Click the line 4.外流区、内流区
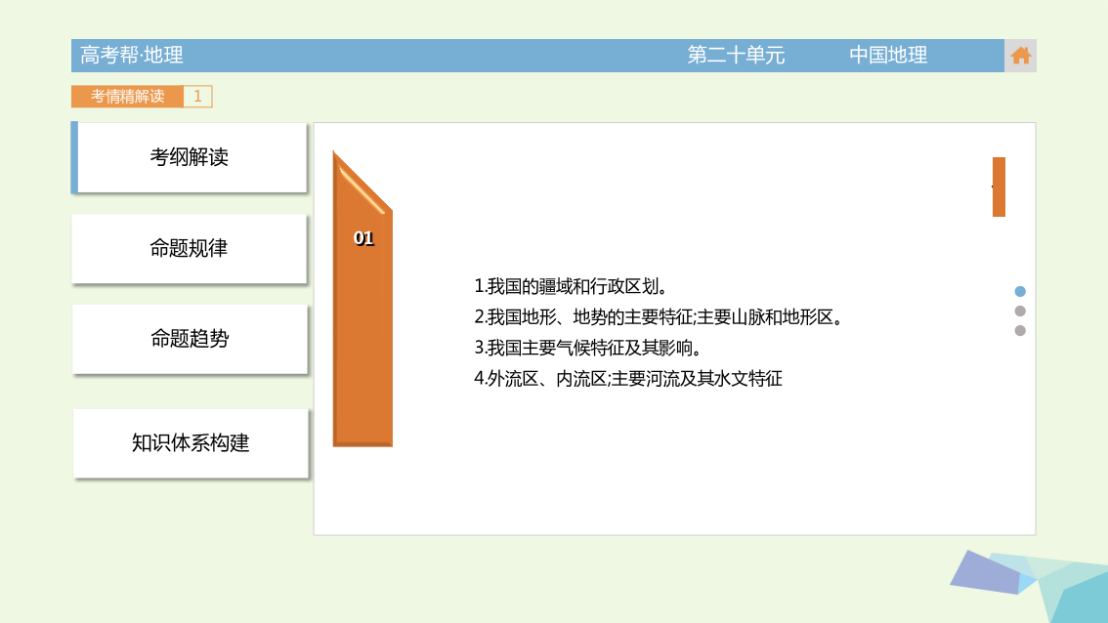 click(x=540, y=379)
